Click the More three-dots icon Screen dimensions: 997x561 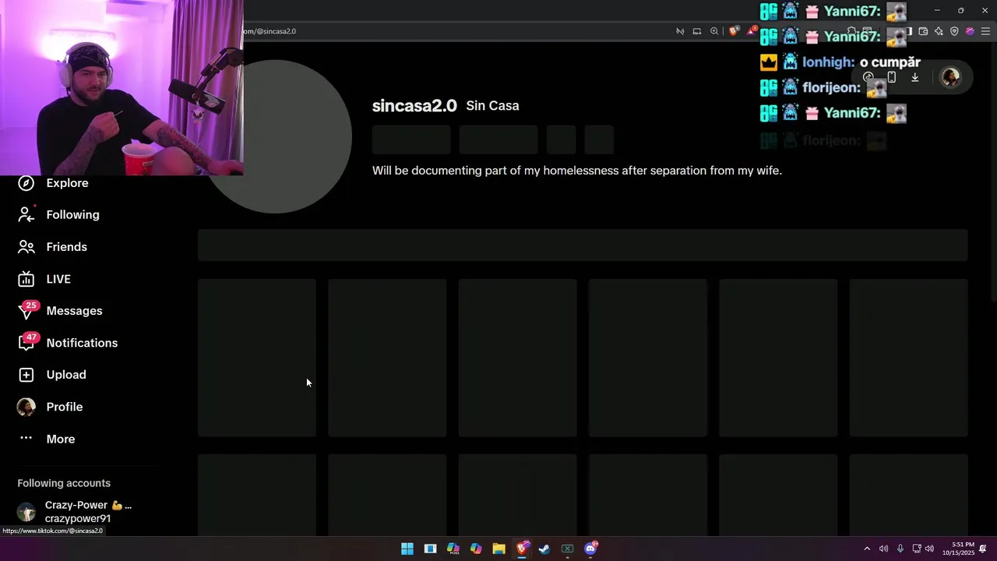(x=26, y=439)
